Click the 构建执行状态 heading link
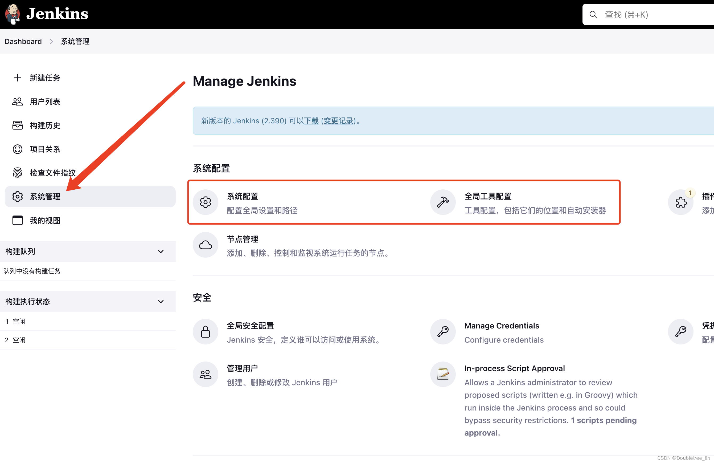Image resolution: width=714 pixels, height=463 pixels. point(28,302)
